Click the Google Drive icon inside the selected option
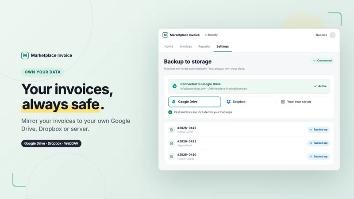 tap(174, 102)
